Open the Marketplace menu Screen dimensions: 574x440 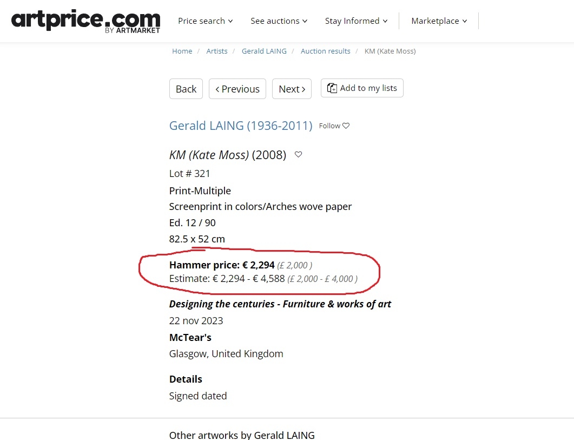coord(439,21)
